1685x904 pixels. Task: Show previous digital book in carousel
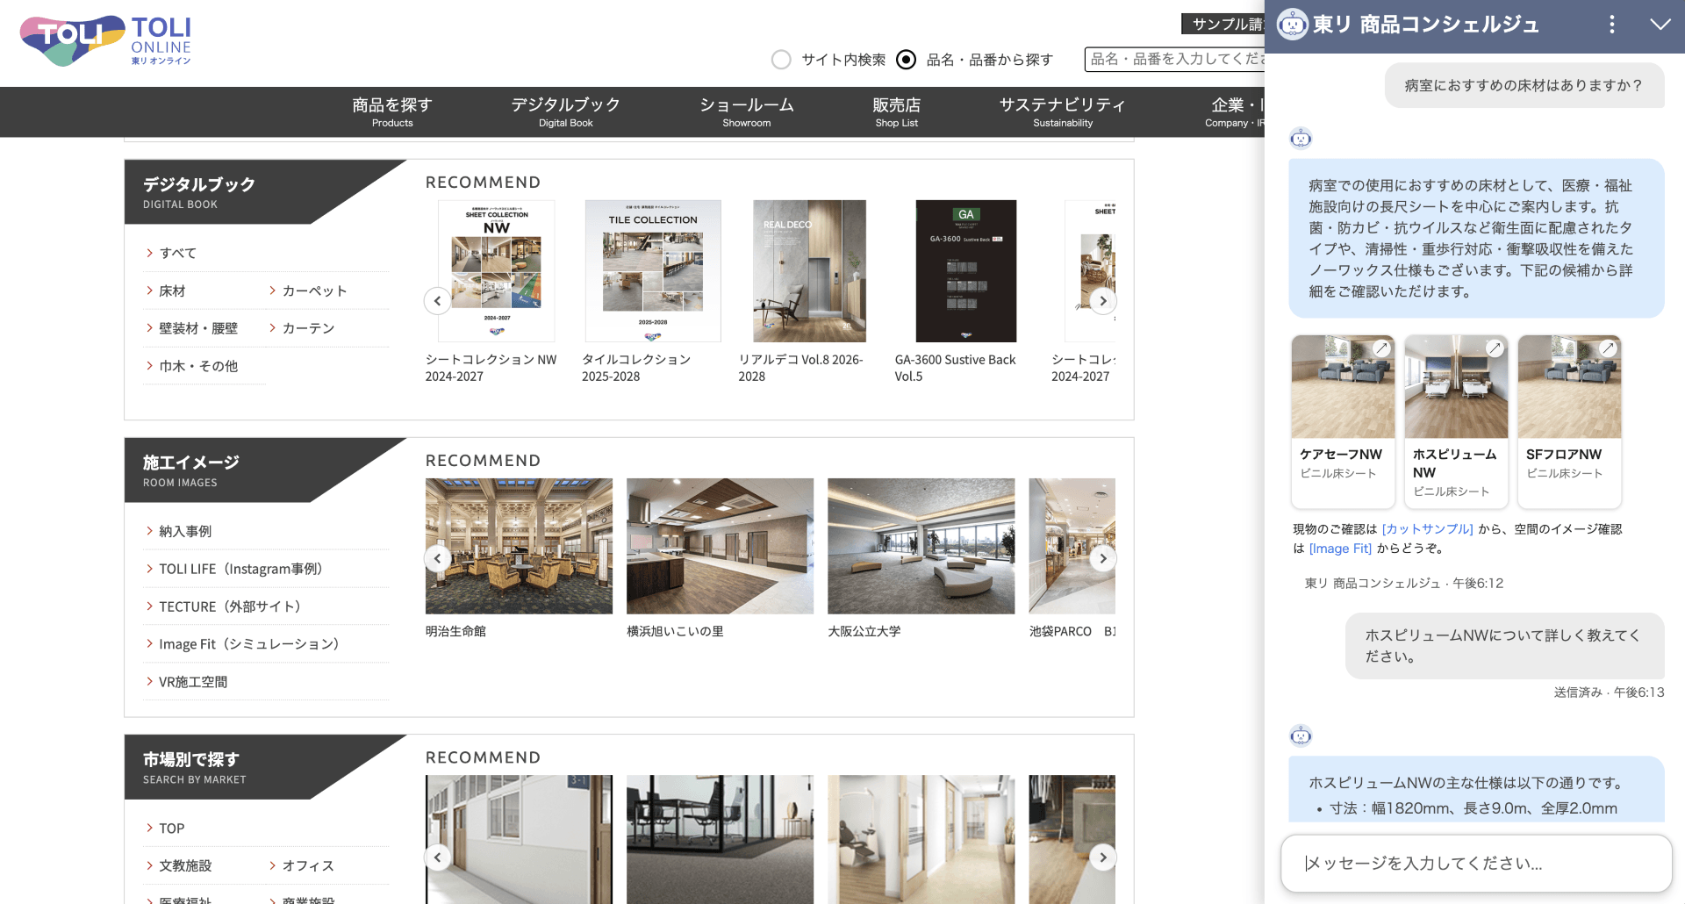(437, 301)
